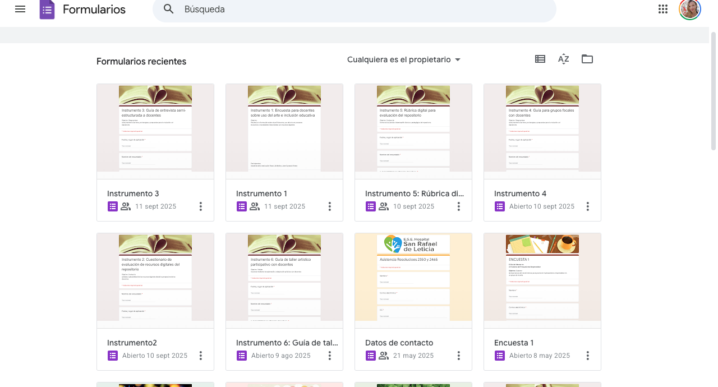Click the vertical page scrollbar
Image resolution: width=718 pixels, height=387 pixels.
tap(713, 90)
